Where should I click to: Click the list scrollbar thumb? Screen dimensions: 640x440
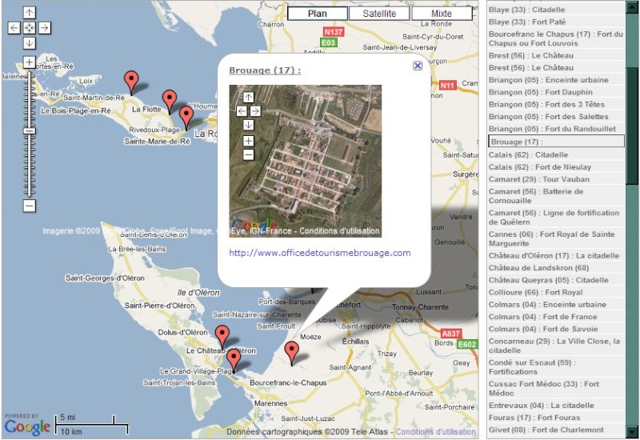coord(633,126)
